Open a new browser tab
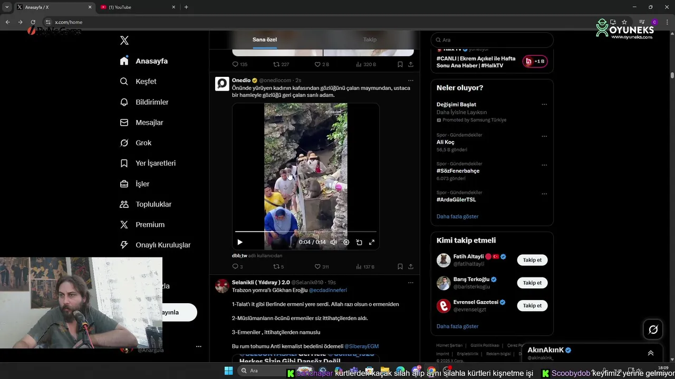Viewport: 675px width, 379px height. click(186, 7)
